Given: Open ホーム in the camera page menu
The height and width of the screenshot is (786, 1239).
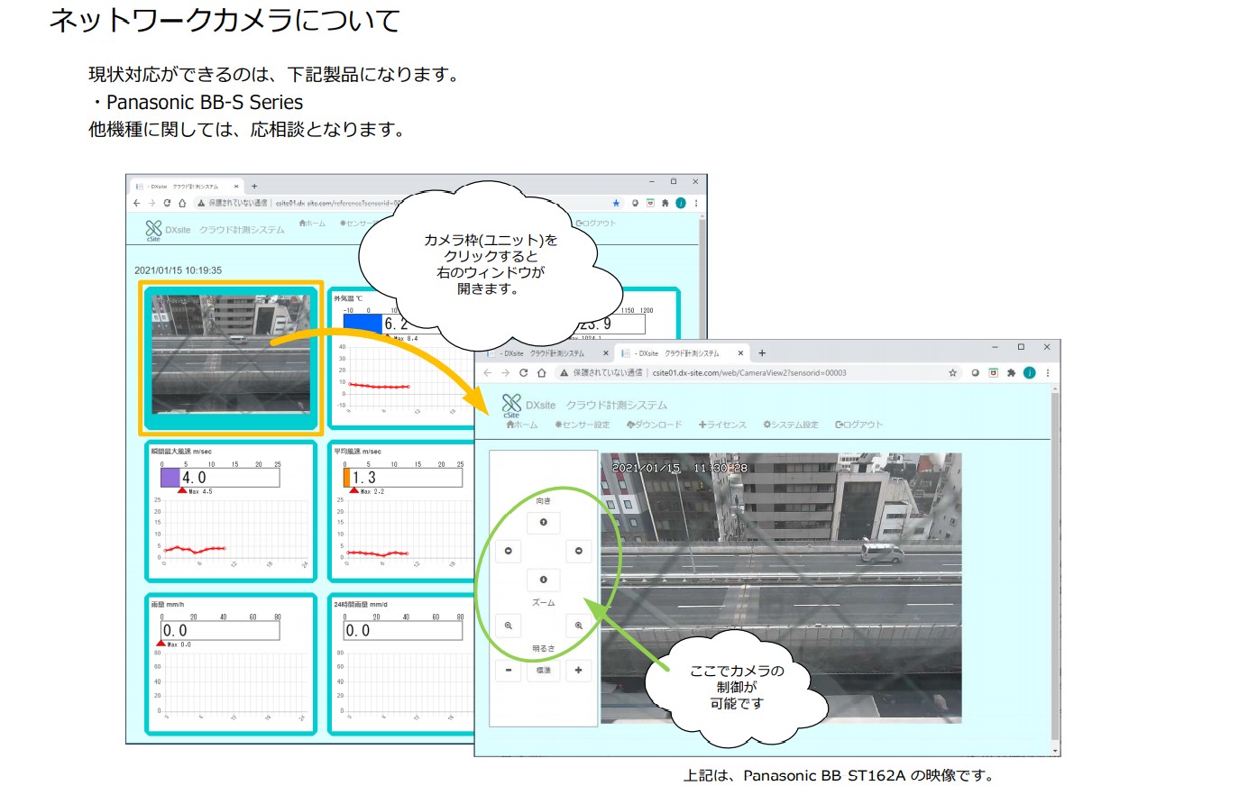Looking at the screenshot, I should pos(522,425).
